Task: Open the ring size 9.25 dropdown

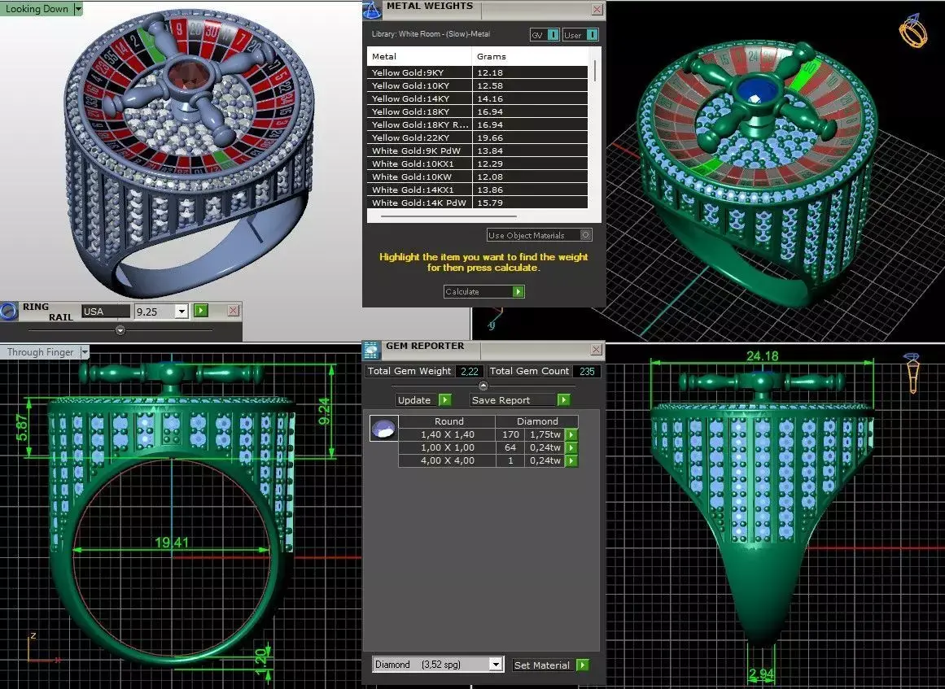Action: pos(182,312)
